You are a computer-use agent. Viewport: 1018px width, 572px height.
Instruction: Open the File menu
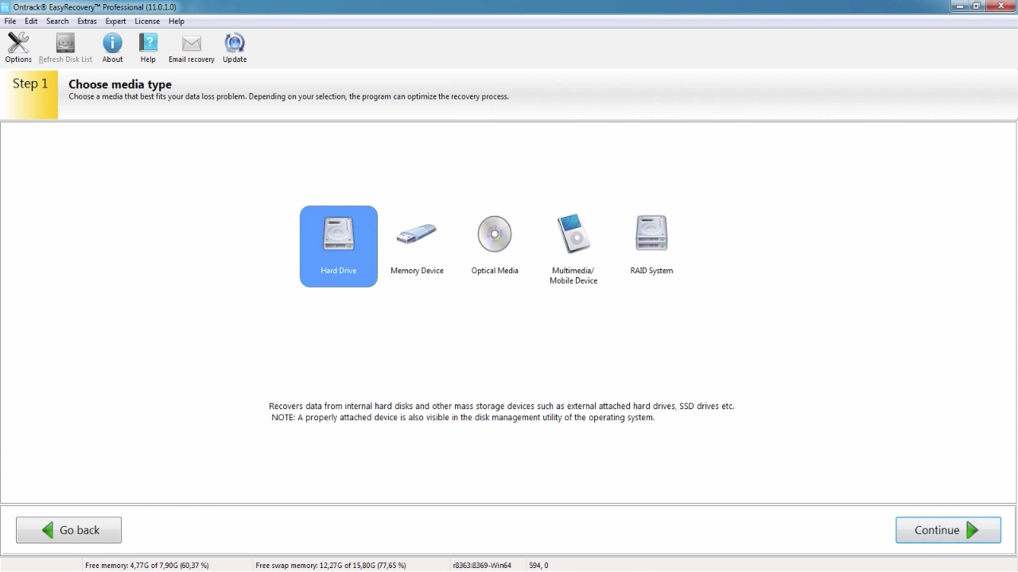[10, 21]
